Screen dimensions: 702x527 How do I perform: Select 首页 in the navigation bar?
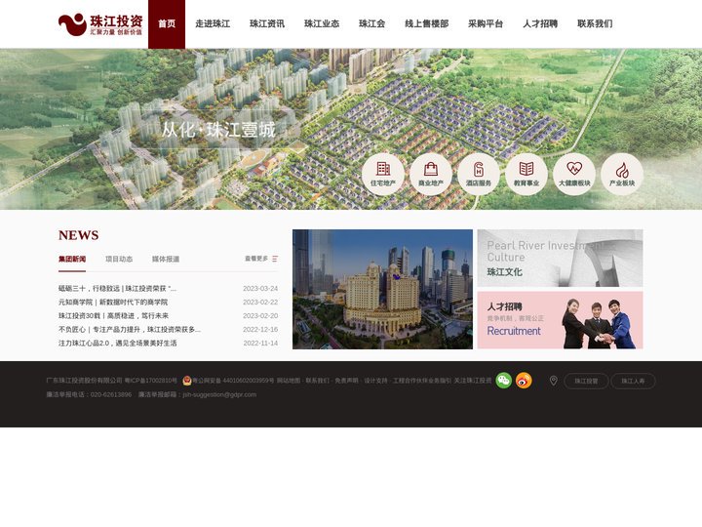tap(167, 24)
